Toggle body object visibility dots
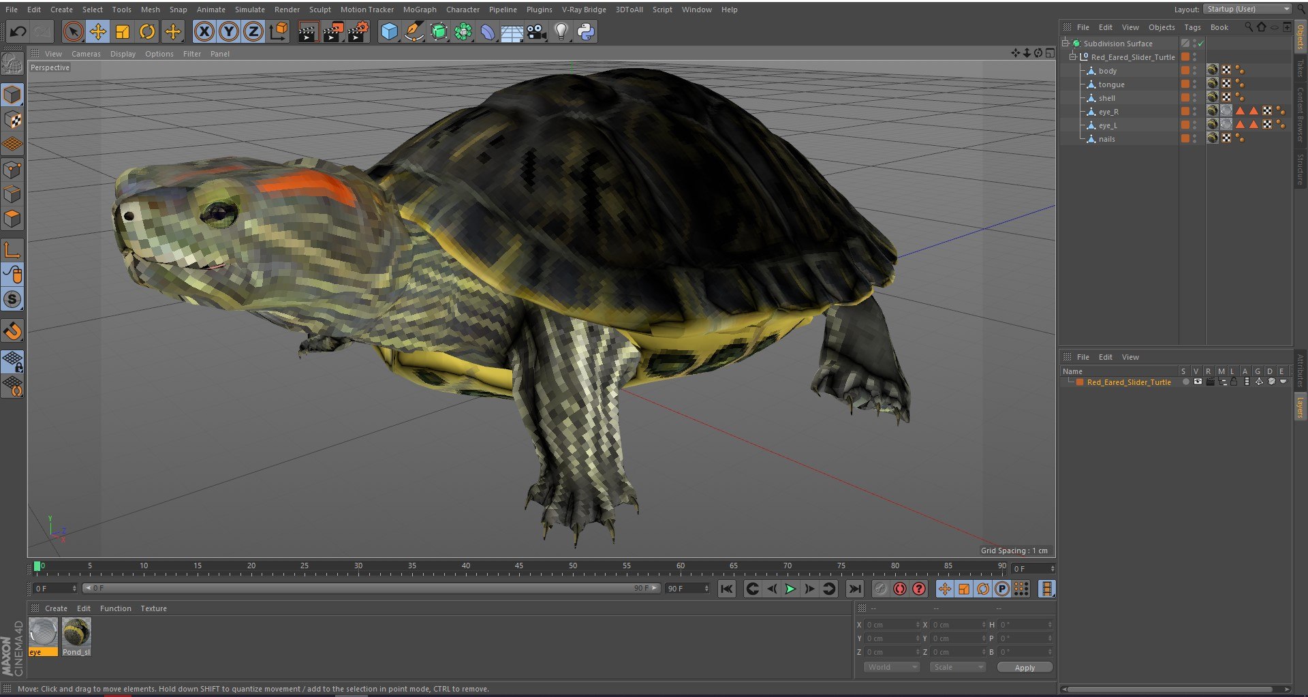 point(1194,71)
